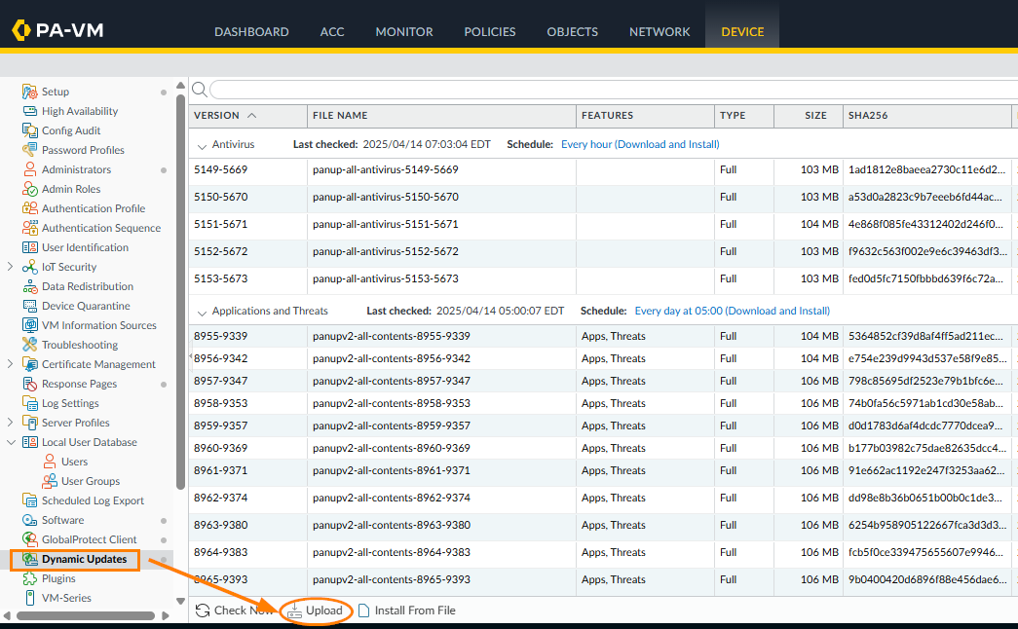
Task: Click Install From File button
Action: click(407, 610)
